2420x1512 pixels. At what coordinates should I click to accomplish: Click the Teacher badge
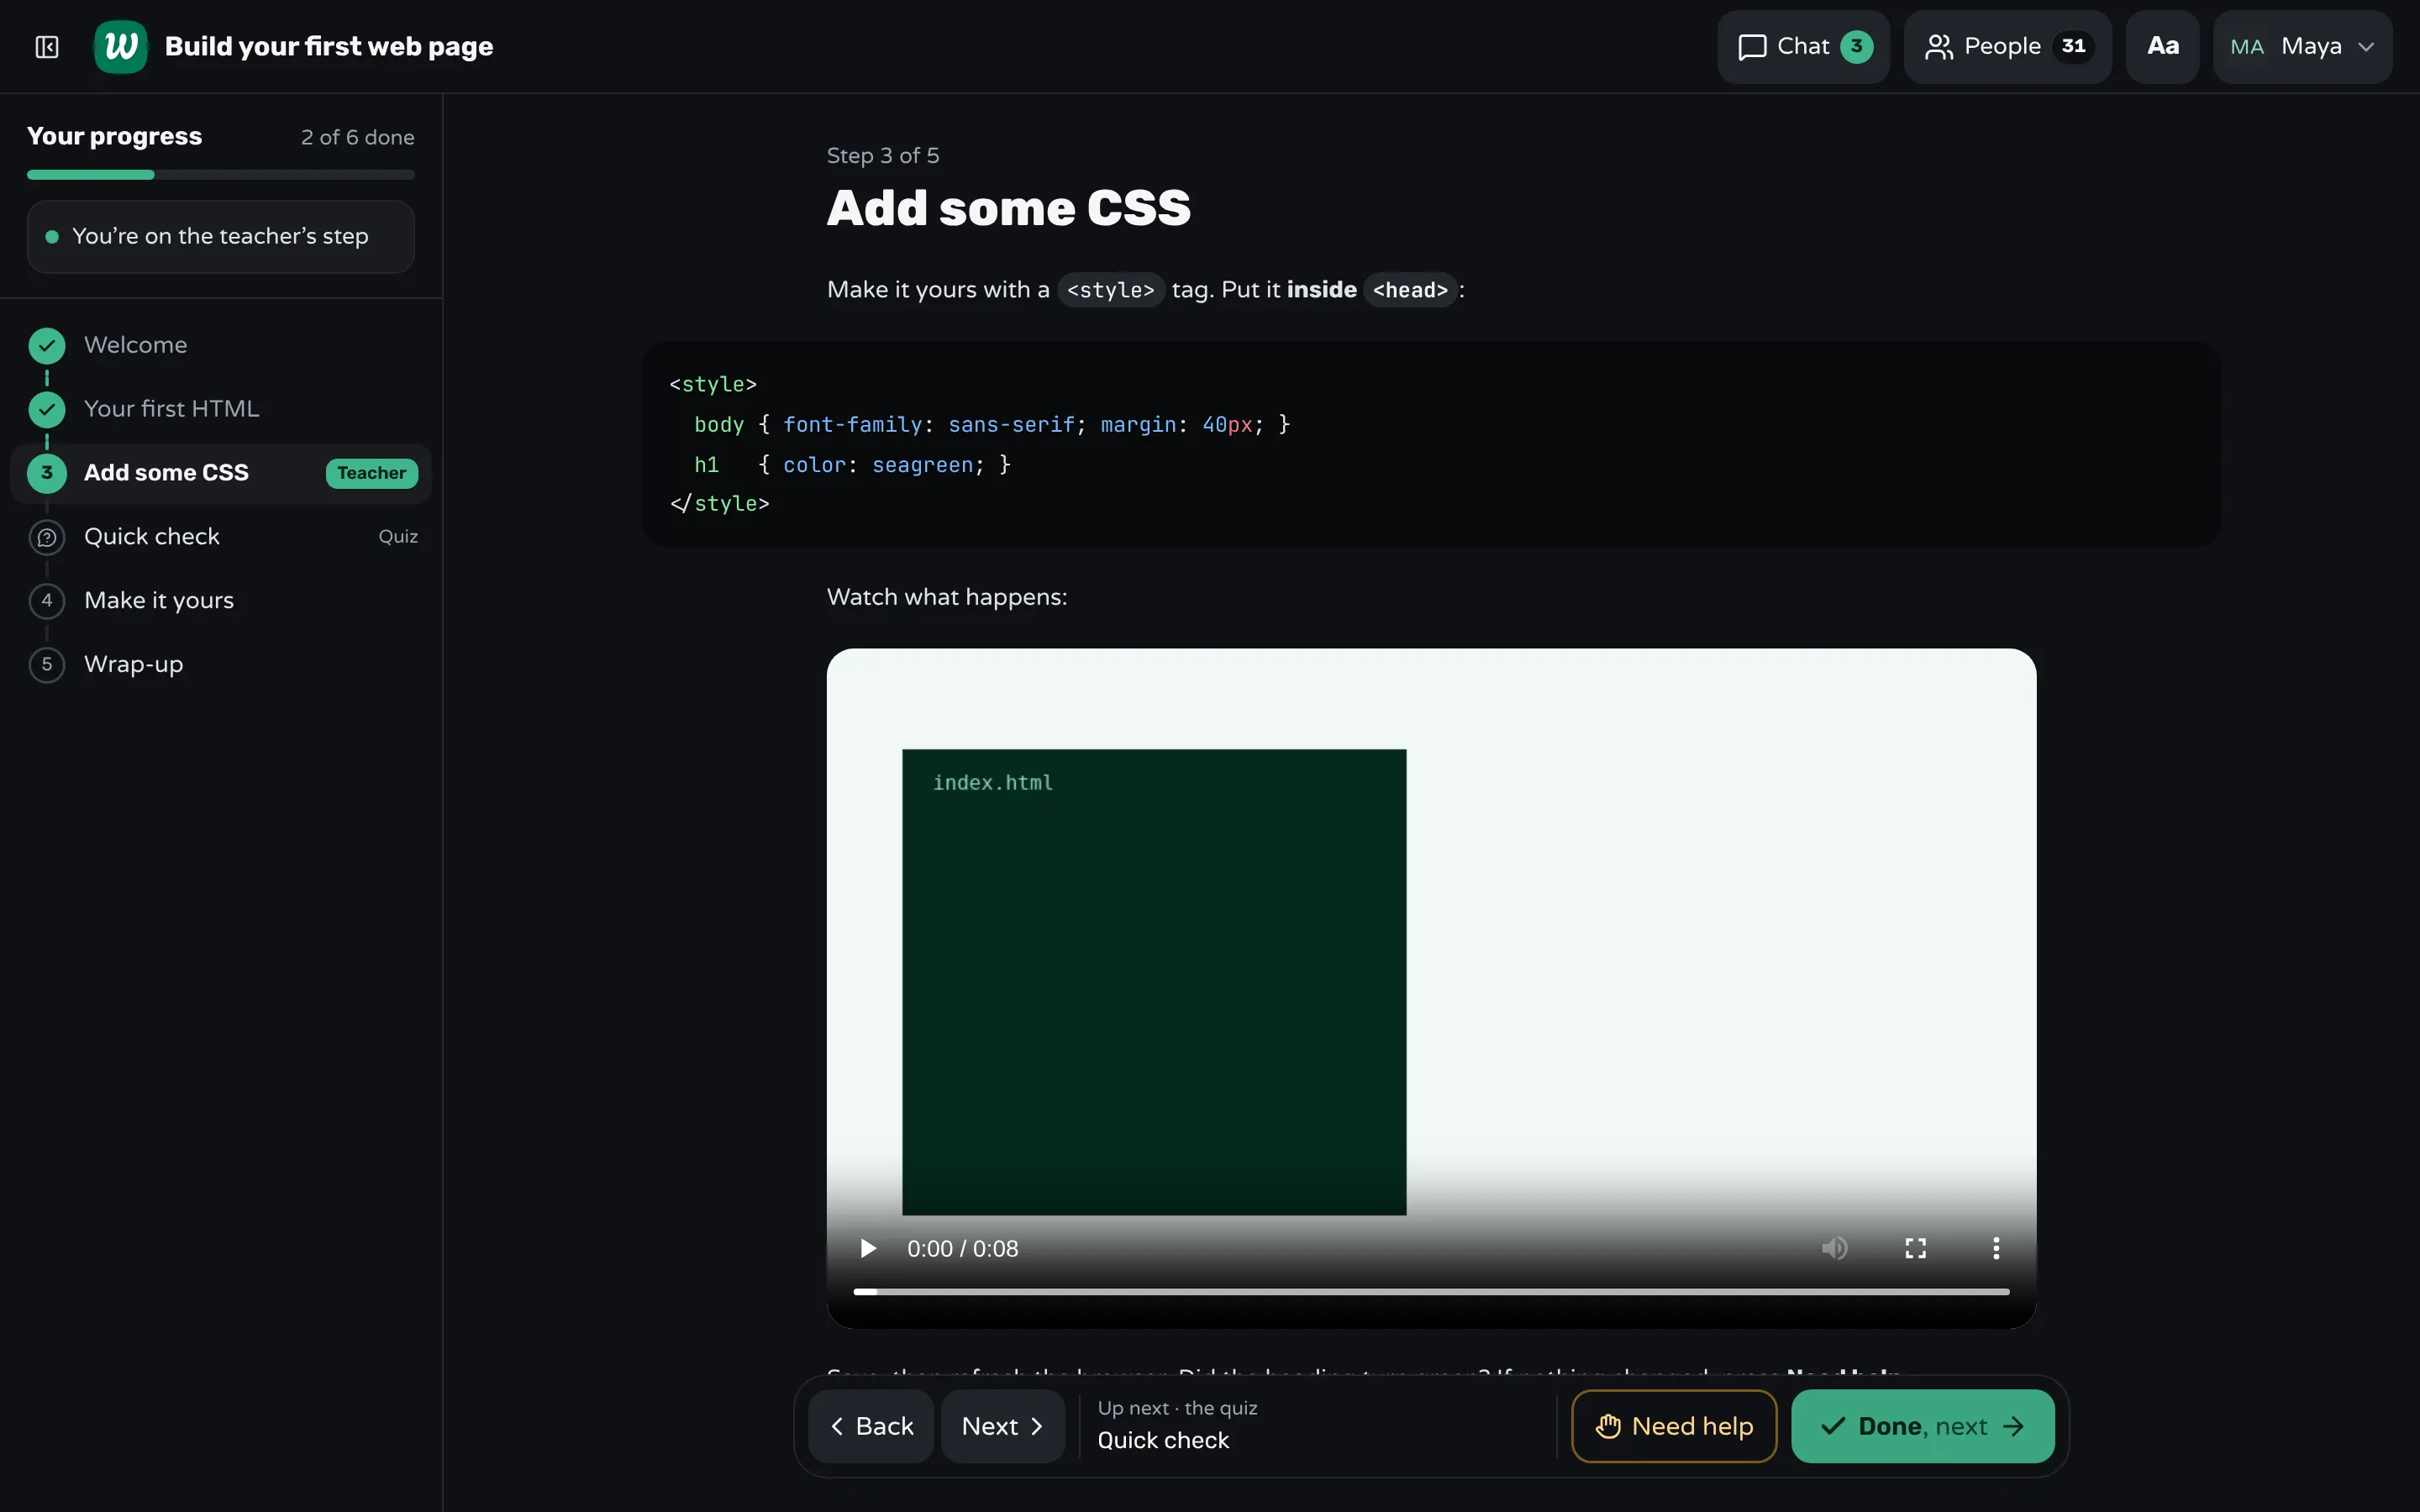(372, 473)
